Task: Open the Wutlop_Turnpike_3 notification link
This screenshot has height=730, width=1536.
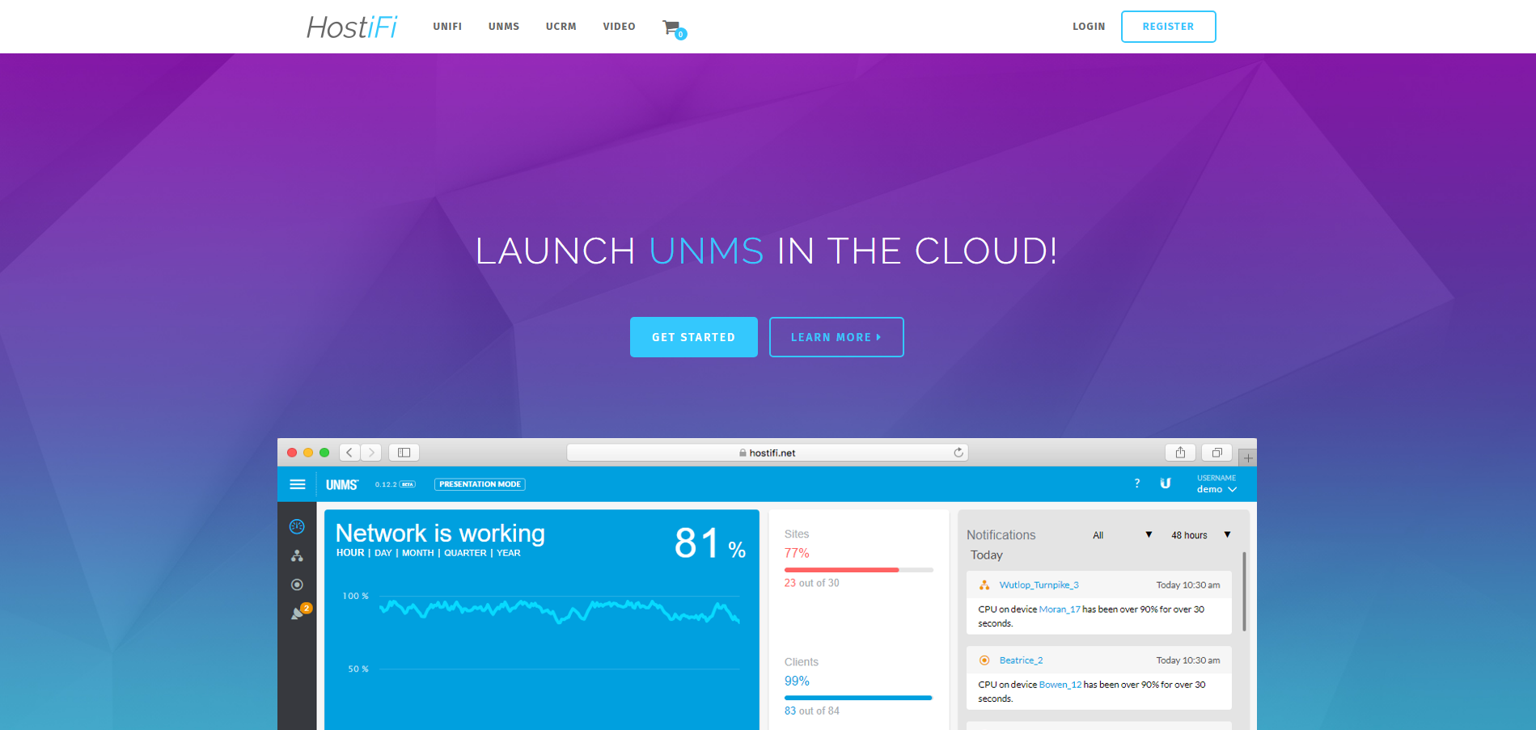Action: [1039, 585]
